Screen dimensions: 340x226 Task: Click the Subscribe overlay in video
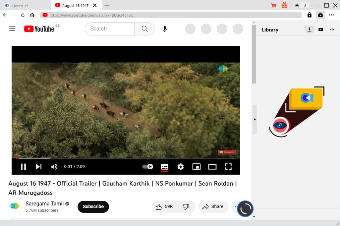point(227,152)
